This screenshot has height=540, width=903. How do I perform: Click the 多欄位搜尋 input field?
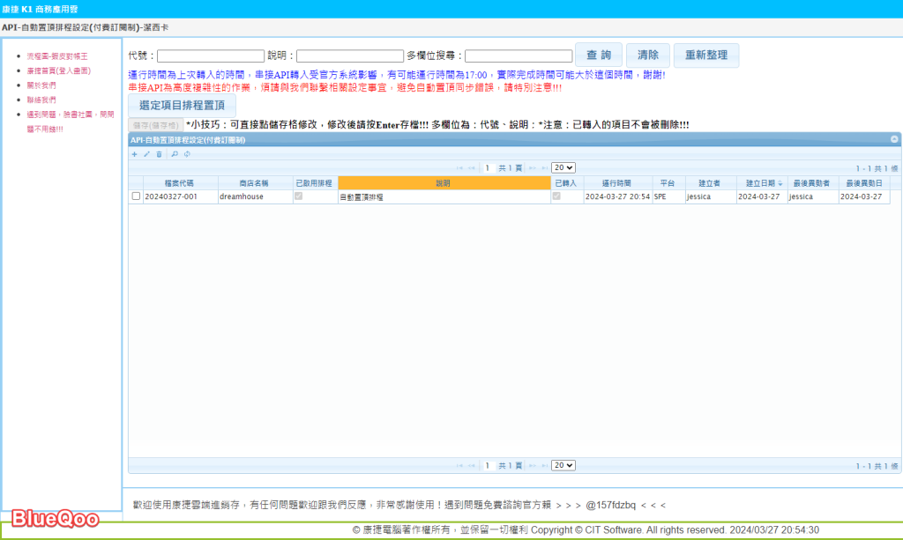[x=519, y=56]
